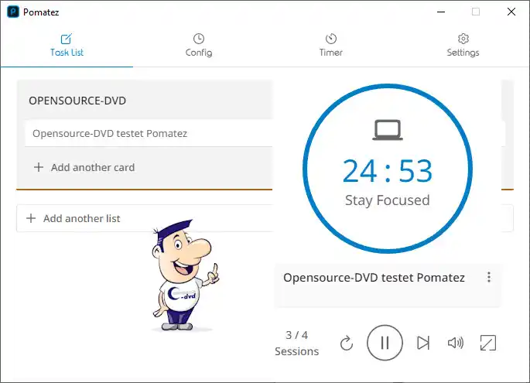
Task: Open the Config tab
Action: pos(199,46)
